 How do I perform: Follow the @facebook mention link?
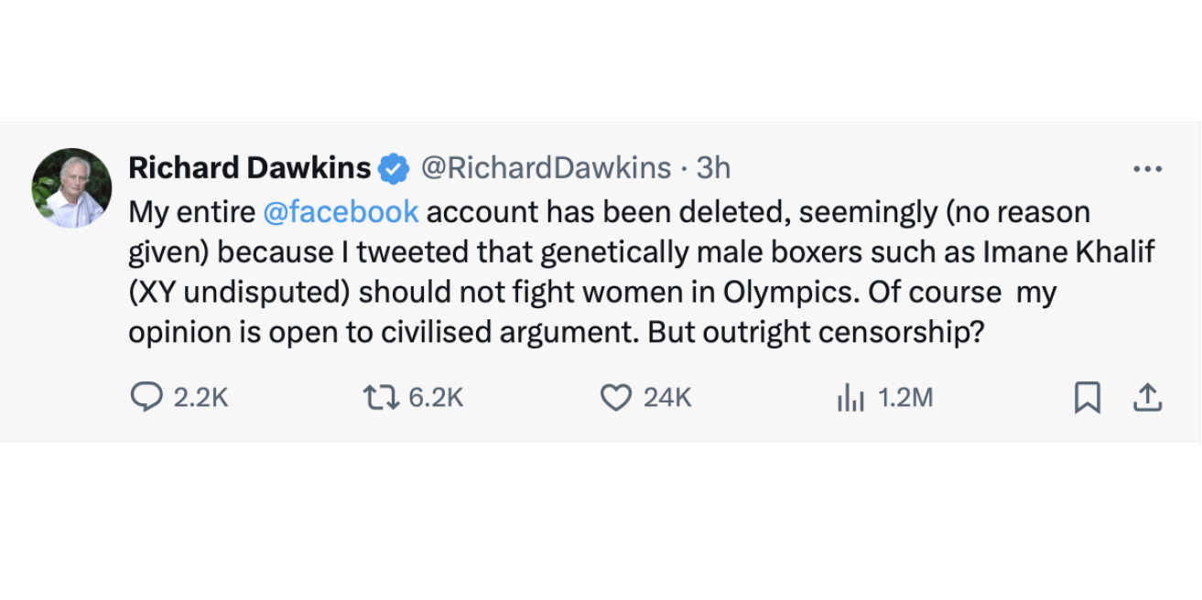point(341,212)
